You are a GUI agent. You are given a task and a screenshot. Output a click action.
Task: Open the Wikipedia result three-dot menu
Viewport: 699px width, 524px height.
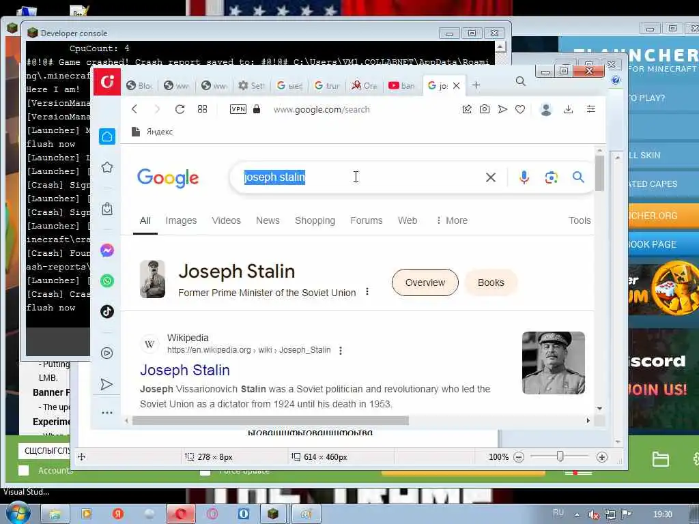click(x=341, y=351)
